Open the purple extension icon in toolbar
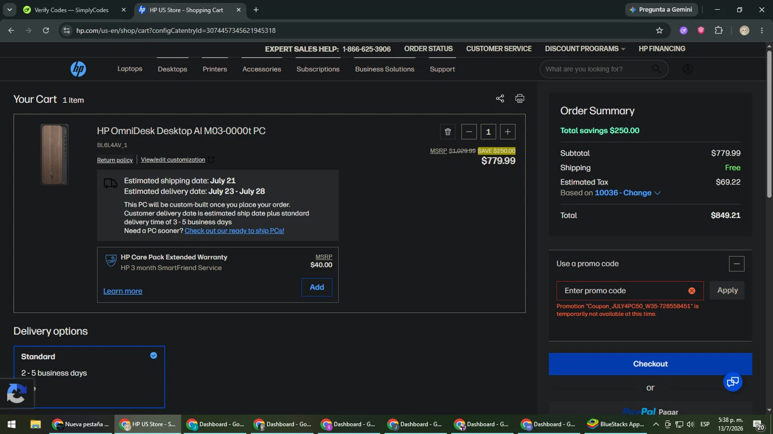773x434 pixels. 683,30
